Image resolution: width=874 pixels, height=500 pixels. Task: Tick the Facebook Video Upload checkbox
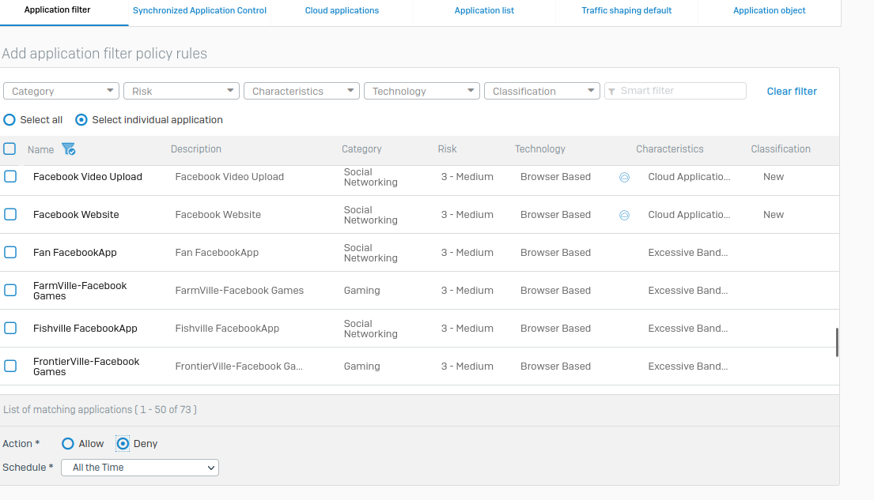[x=10, y=176]
